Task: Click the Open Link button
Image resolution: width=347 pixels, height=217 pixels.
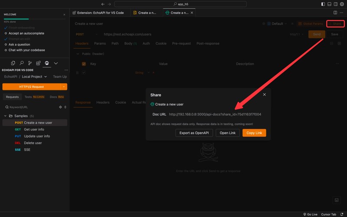Action: coord(227,133)
